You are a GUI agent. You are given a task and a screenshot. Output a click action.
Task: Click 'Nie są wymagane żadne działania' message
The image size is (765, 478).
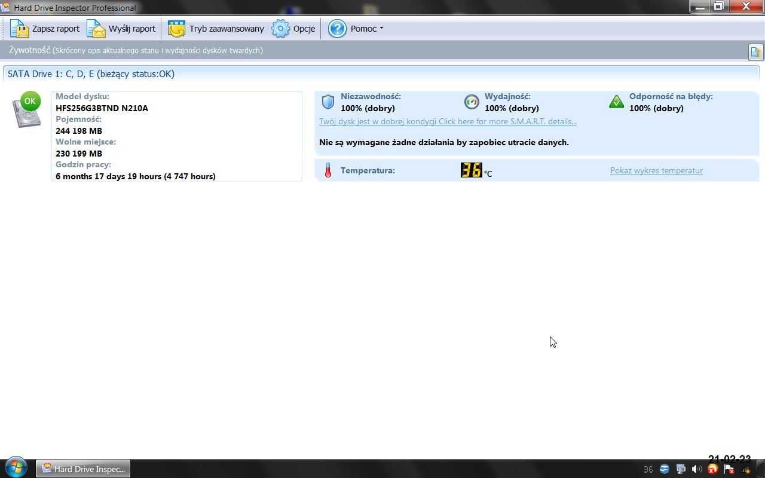444,142
